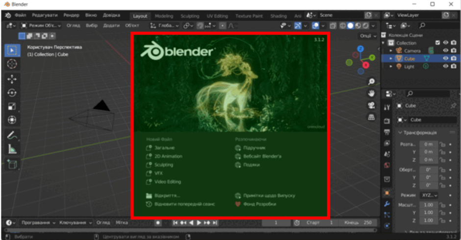Hide the Cube object with eye icon
The width and height of the screenshot is (461, 240).
coord(446,58)
